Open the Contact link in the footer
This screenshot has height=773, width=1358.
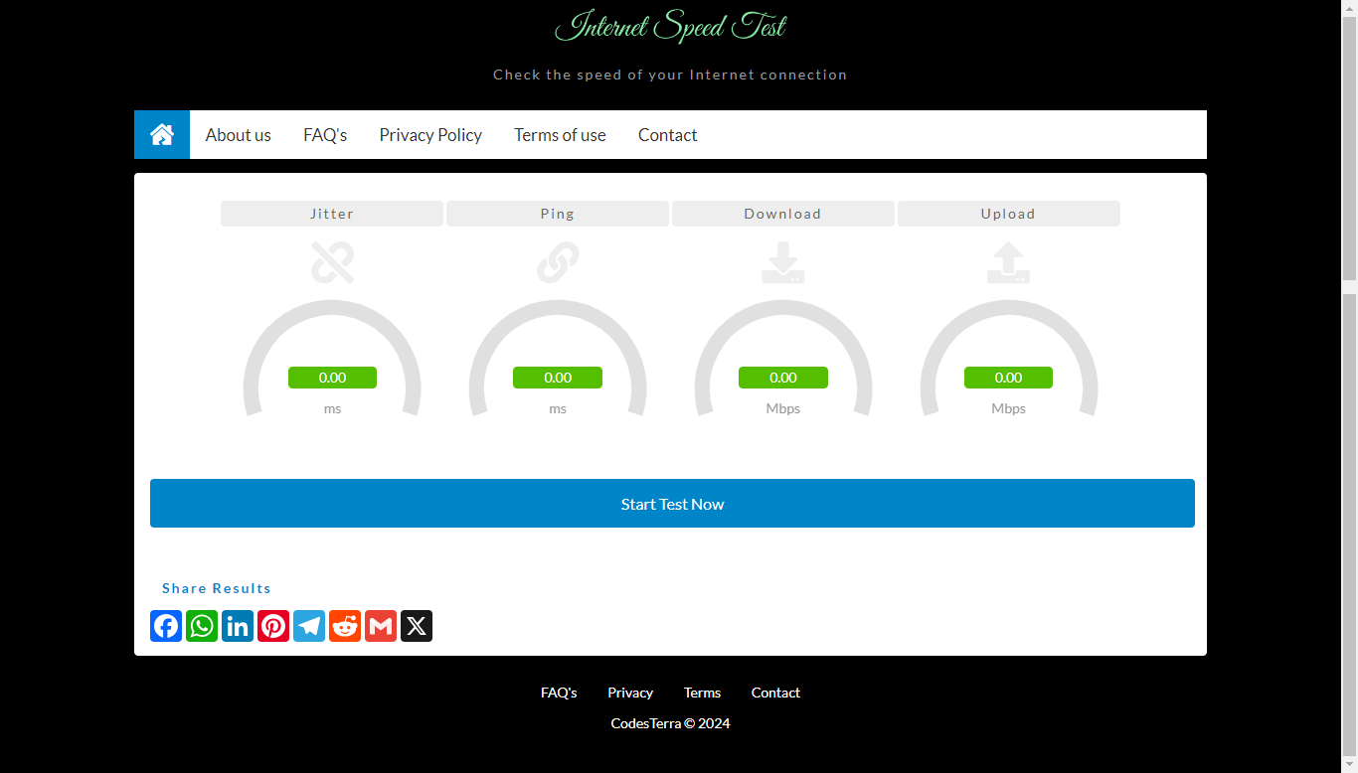click(x=775, y=693)
